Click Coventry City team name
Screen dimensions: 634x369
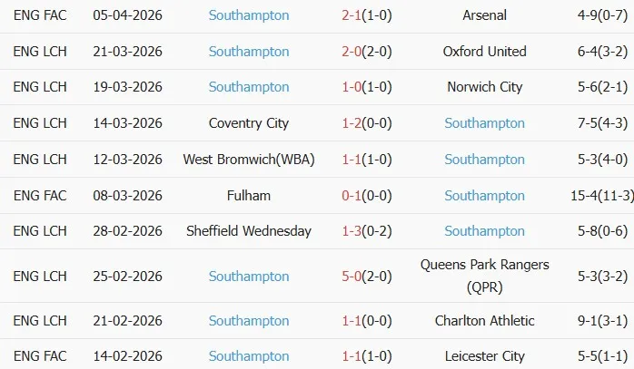pyautogui.click(x=249, y=123)
